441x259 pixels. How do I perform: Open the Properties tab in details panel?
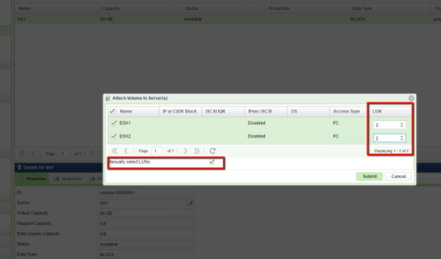(32, 179)
